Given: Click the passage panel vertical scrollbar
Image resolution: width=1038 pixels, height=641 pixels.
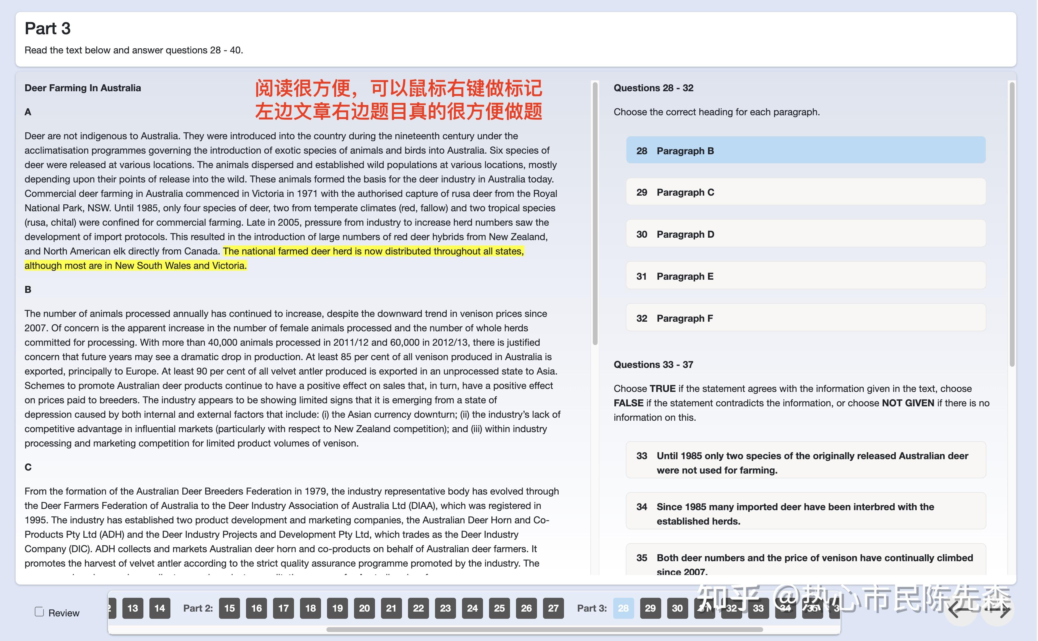Looking at the screenshot, I should coord(595,214).
